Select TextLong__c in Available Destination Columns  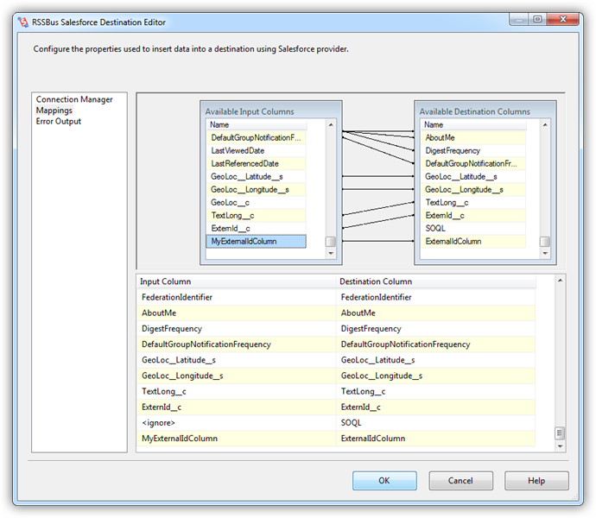[x=473, y=203]
